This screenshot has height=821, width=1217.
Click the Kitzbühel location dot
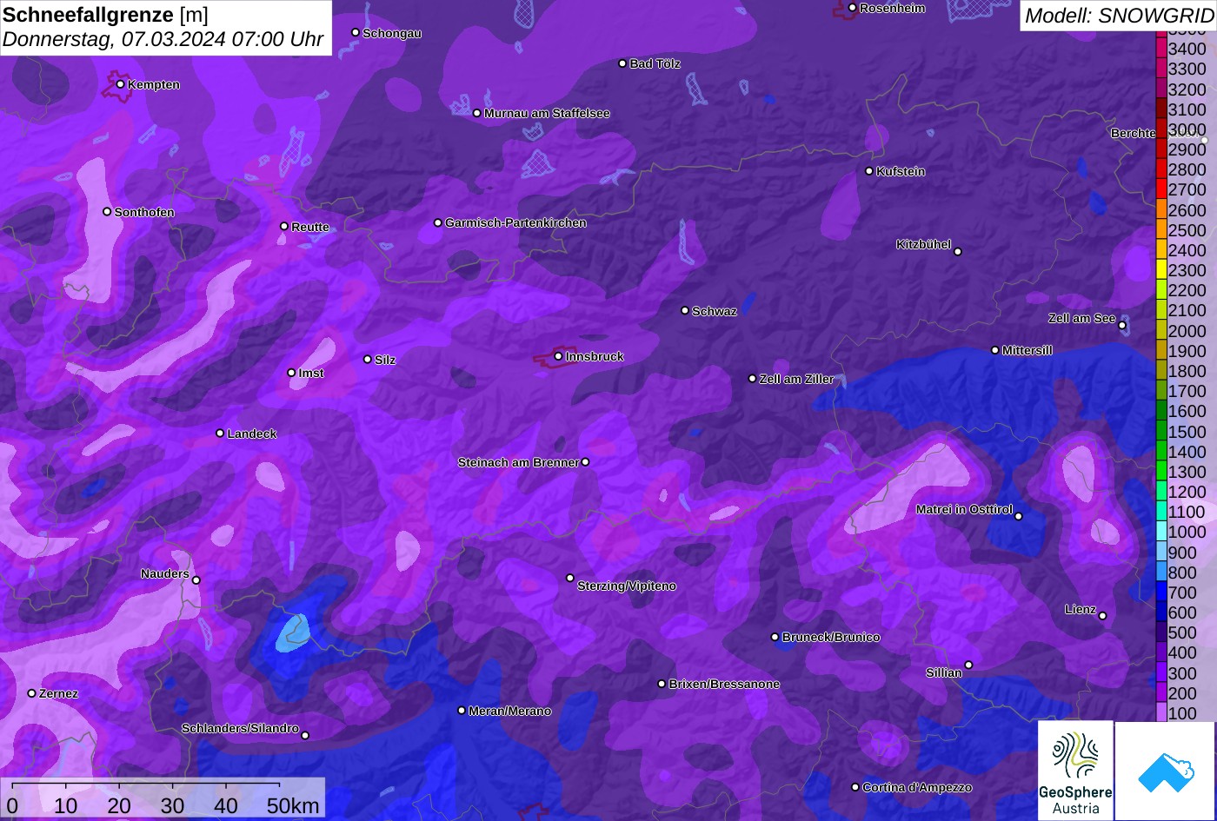pos(958,252)
